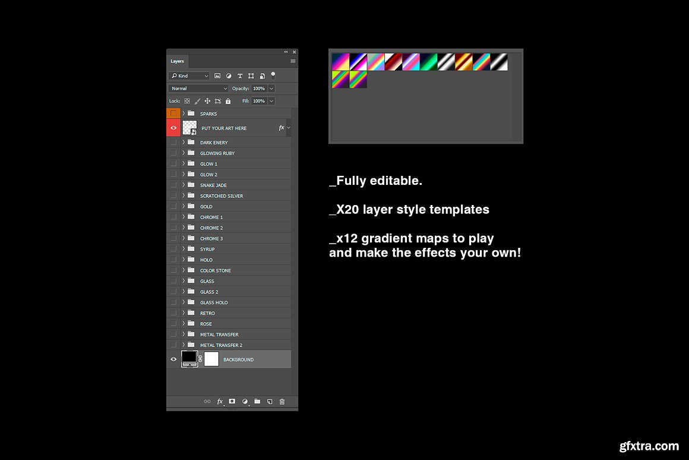Image resolution: width=689 pixels, height=460 pixels.
Task: Hide the PUT YOUR ART HERE layer
Action: tap(173, 128)
